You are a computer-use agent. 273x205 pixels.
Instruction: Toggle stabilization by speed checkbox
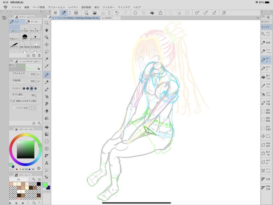point(14,101)
